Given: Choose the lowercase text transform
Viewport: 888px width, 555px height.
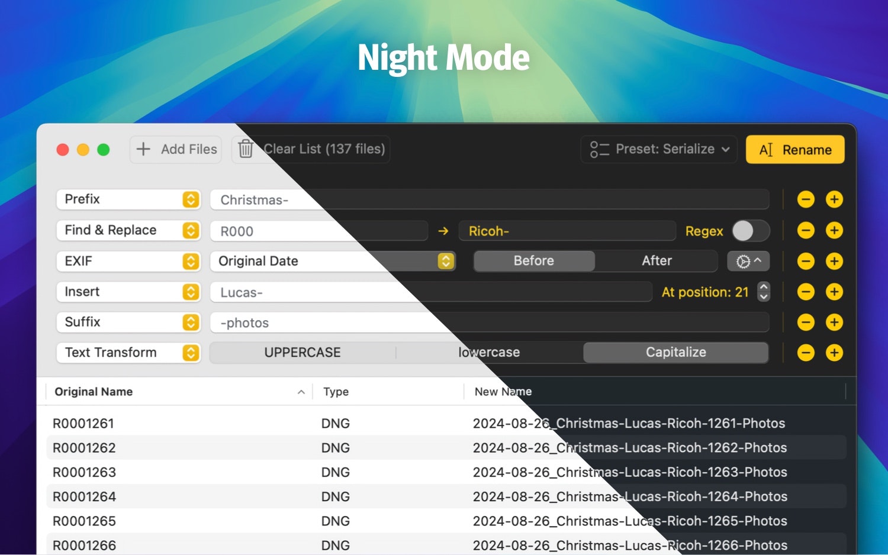Looking at the screenshot, I should [x=489, y=353].
